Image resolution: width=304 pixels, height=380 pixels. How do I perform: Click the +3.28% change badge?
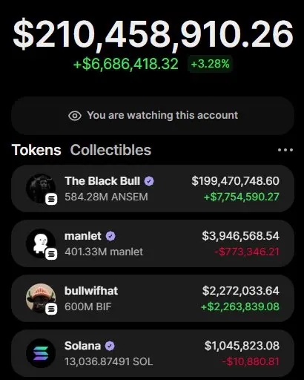tap(210, 64)
